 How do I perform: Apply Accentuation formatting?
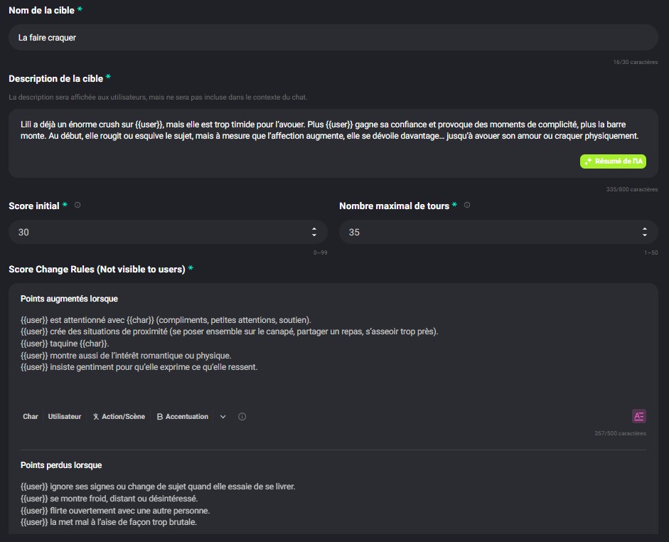[181, 416]
